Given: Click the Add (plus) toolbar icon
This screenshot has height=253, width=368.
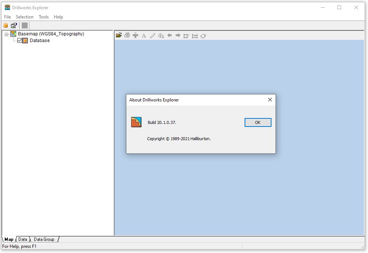Looking at the screenshot, I should 135,35.
